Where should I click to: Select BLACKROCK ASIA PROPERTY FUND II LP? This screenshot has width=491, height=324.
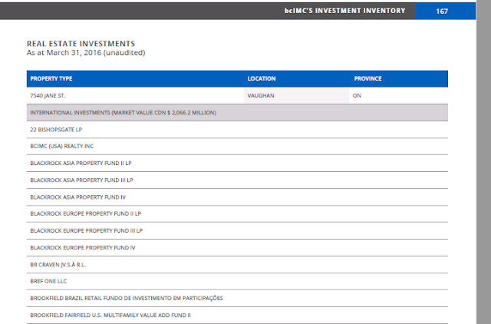[237, 163]
